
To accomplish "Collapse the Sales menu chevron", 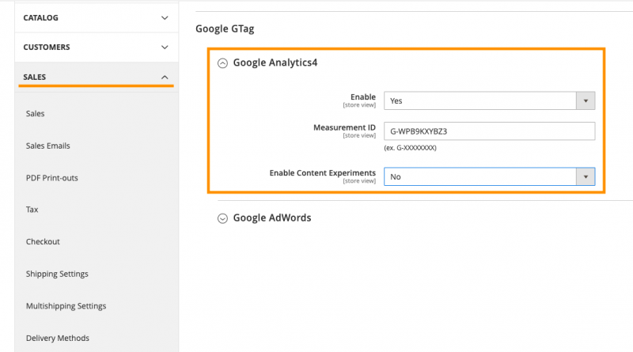I will 165,78.
